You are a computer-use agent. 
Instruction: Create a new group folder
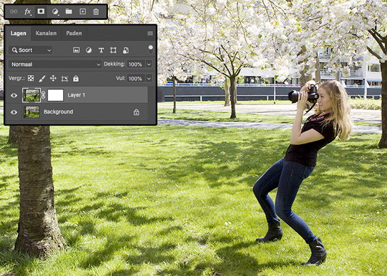(69, 11)
